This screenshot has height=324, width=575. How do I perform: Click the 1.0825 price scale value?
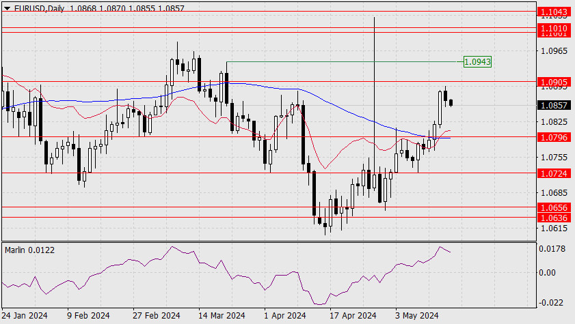(554, 122)
